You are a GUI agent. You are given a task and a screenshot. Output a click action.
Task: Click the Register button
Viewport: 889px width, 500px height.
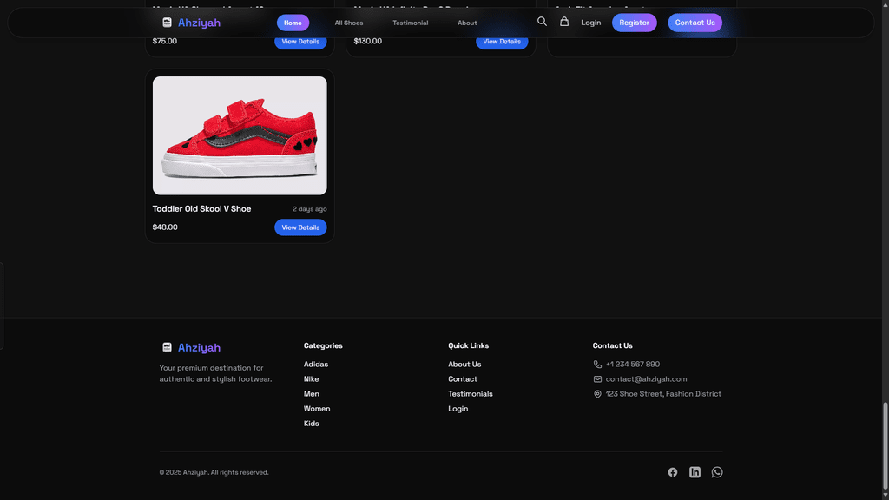click(634, 23)
